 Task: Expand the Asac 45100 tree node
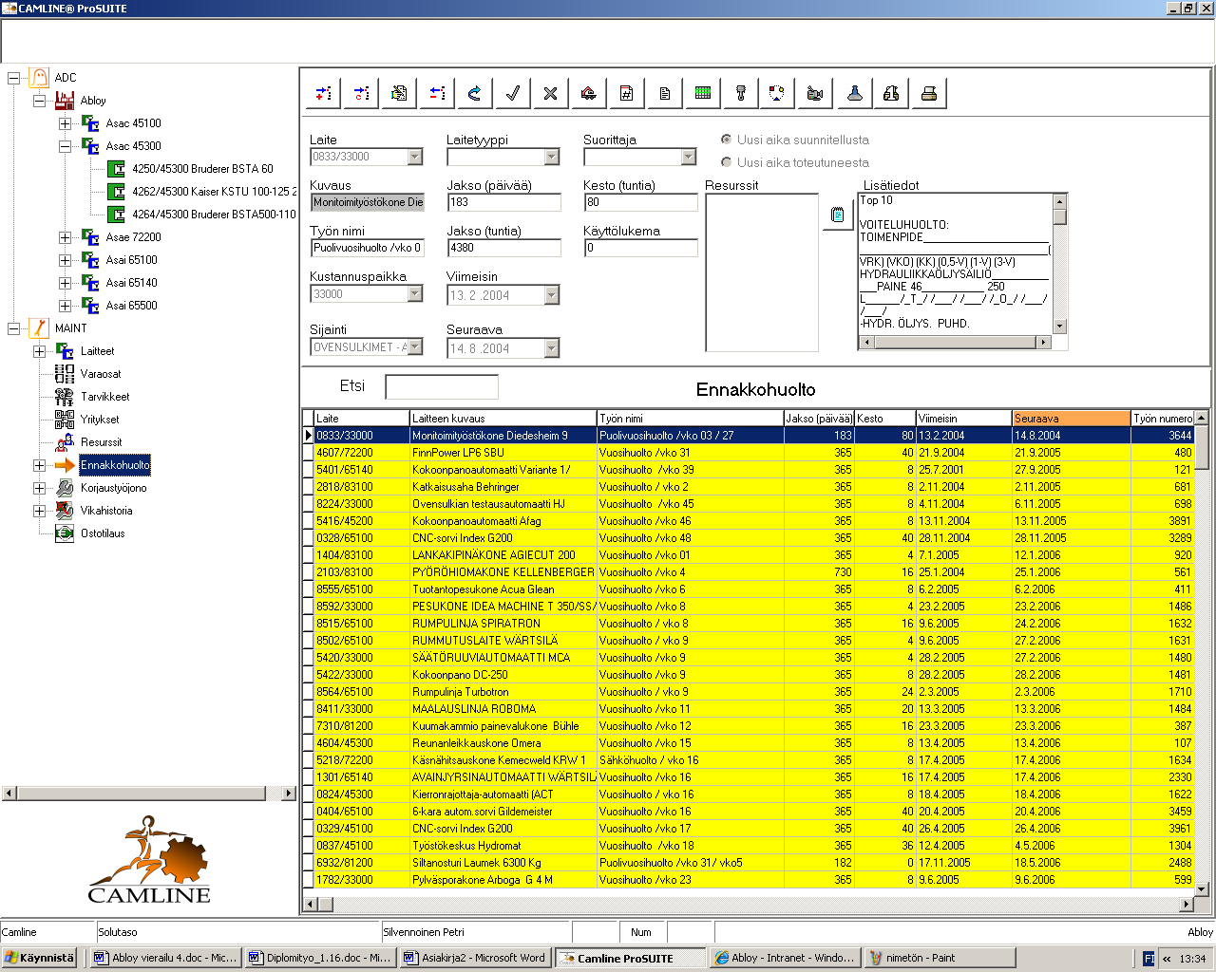click(x=65, y=123)
